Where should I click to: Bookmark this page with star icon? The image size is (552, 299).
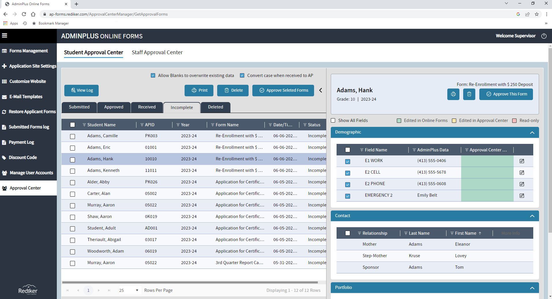click(537, 14)
